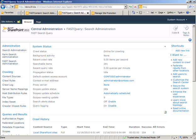
Task: Open CONTOSO\administrator access account link
Action: (117, 77)
